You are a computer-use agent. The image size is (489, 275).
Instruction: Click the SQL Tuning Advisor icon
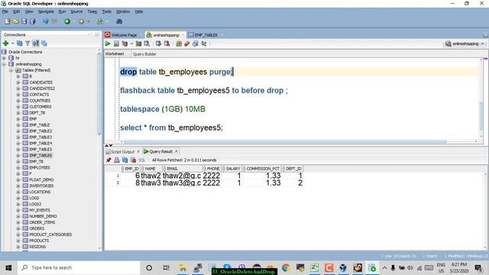pyautogui.click(x=147, y=44)
